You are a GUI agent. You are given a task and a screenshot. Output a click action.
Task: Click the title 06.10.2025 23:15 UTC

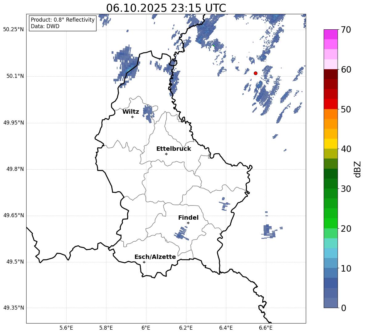166,8
